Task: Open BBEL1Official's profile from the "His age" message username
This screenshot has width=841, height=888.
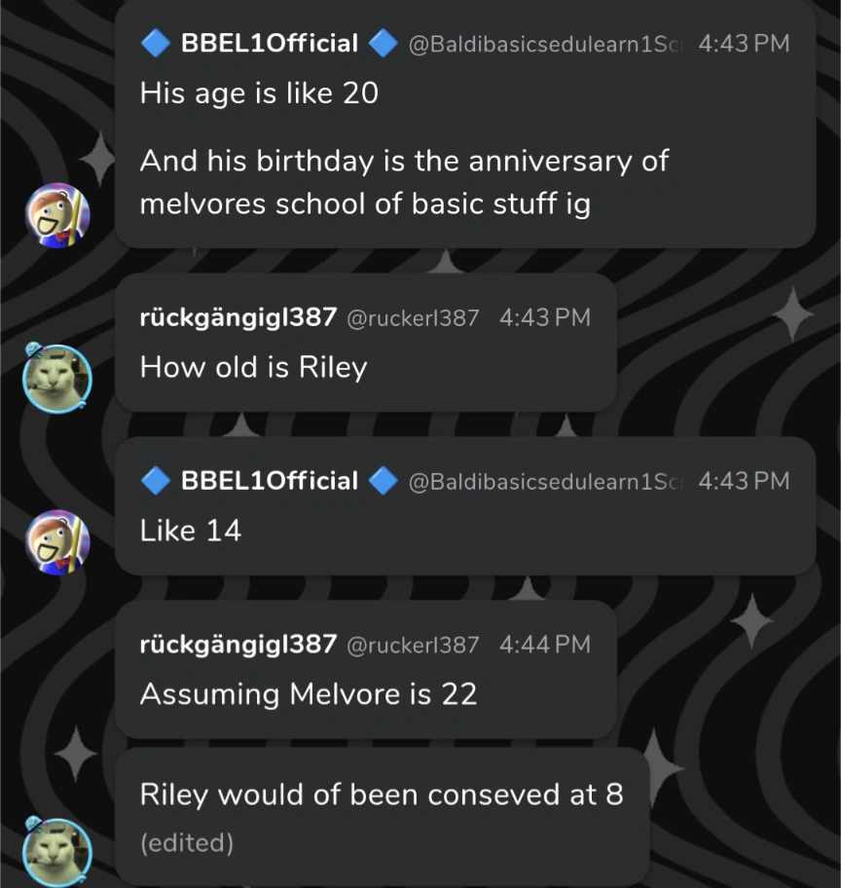Action: click(270, 43)
